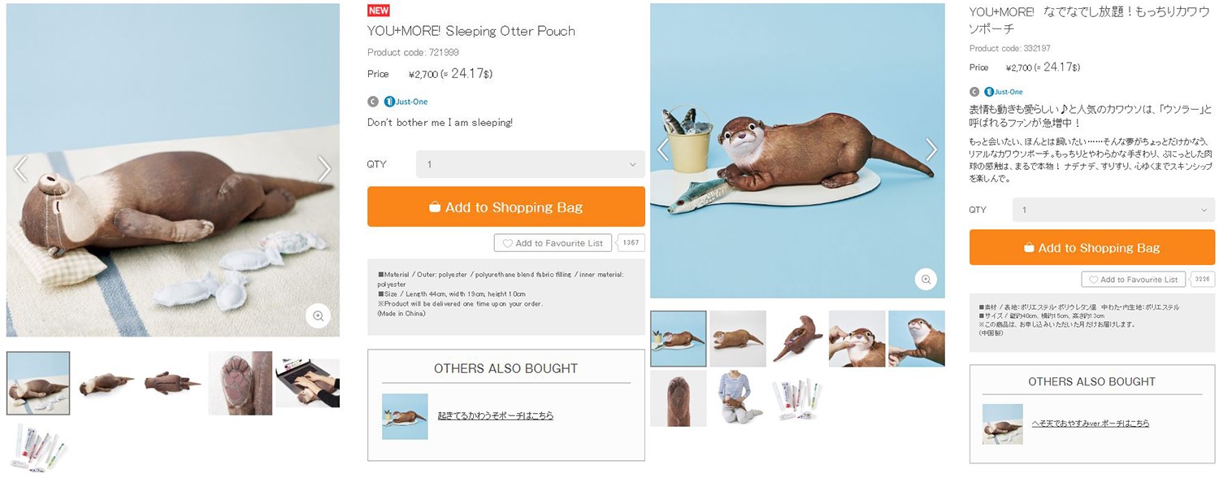This screenshot has height=478, width=1219.
Task: Select keyboard wrist-rest otter thumbnail
Action: 307,383
